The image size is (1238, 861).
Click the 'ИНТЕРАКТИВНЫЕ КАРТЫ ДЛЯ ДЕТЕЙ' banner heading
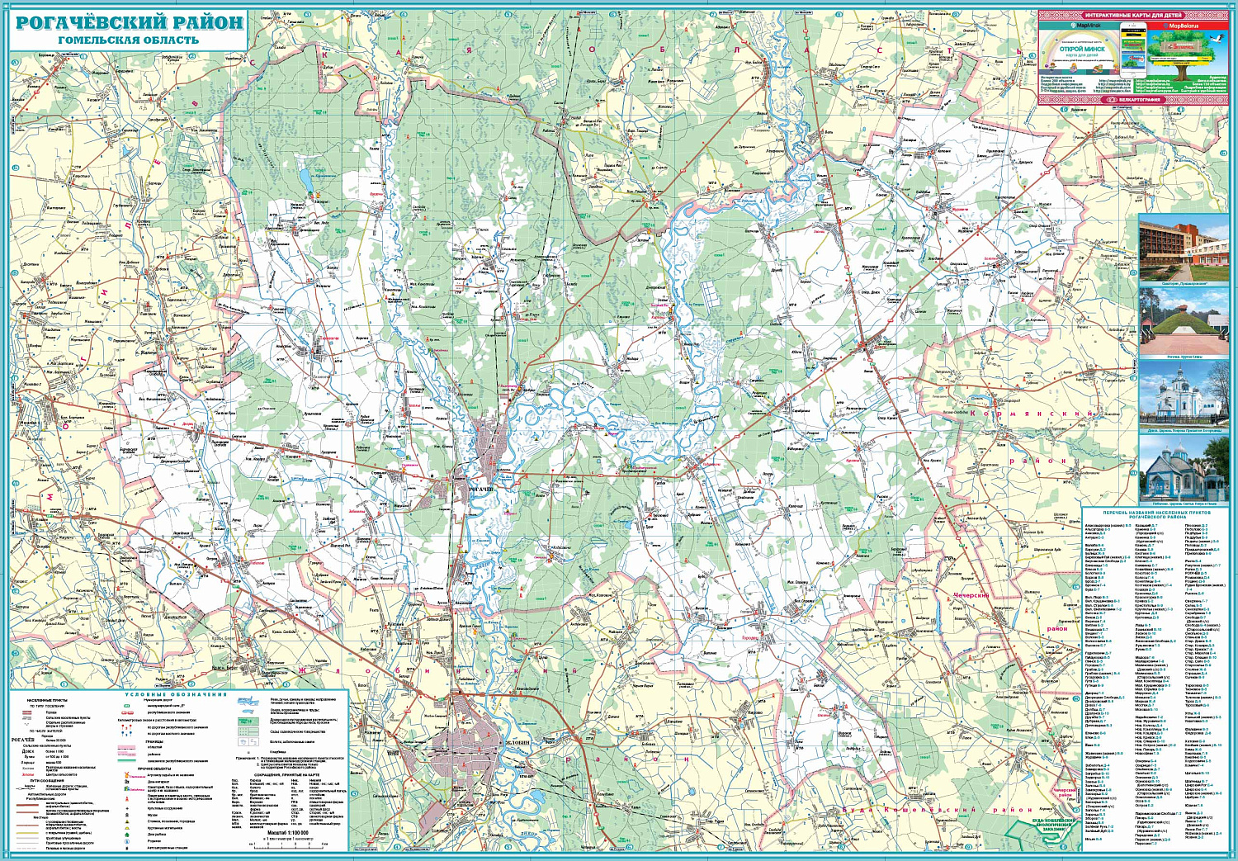coord(1132,15)
